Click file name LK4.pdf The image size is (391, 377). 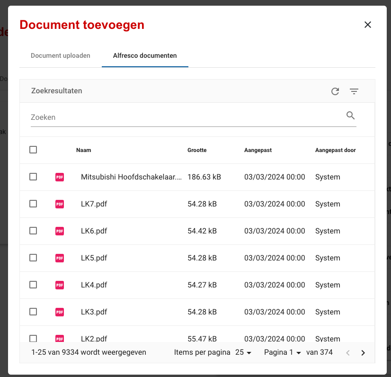(x=94, y=285)
